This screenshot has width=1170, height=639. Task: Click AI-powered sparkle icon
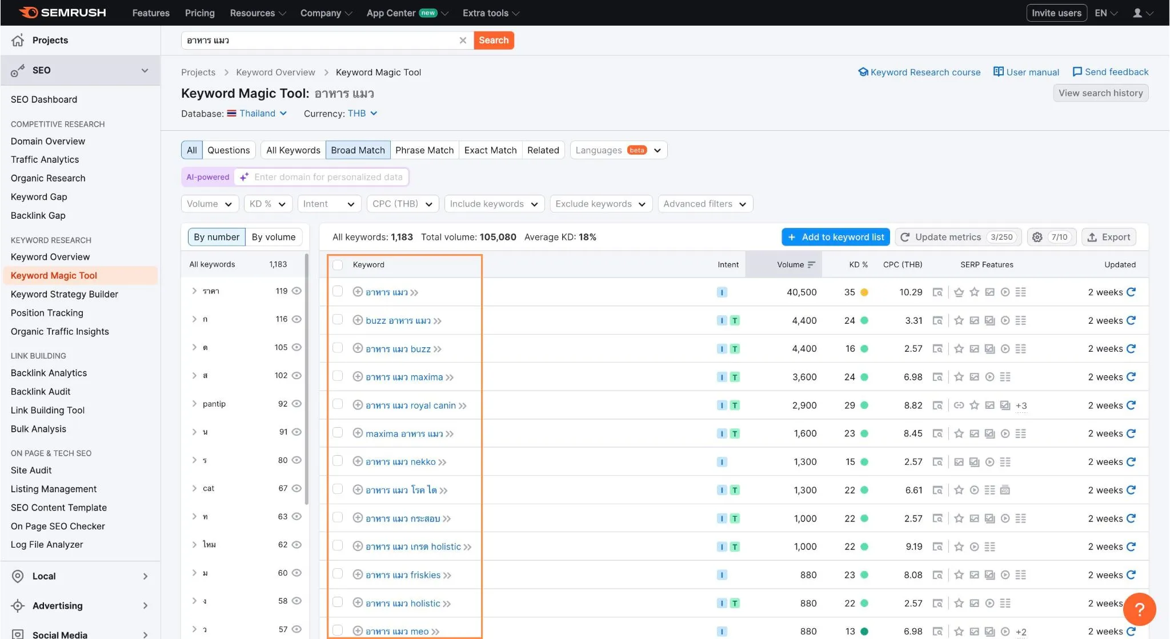[244, 177]
